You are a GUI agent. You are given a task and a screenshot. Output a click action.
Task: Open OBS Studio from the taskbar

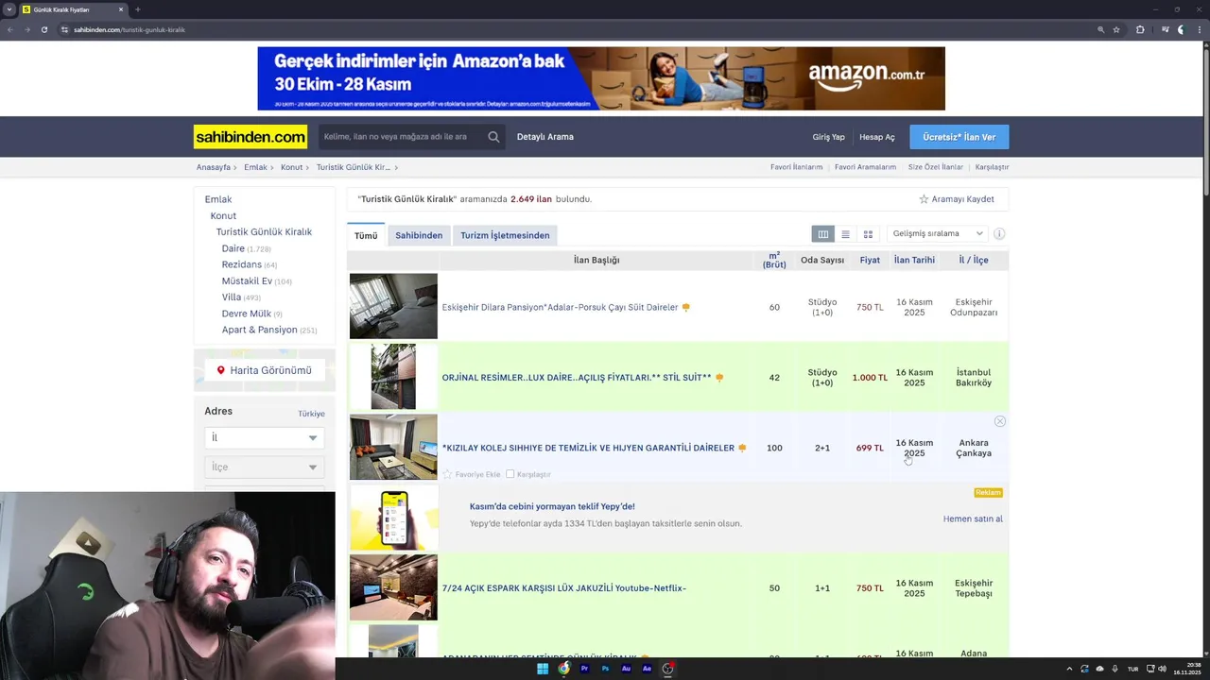(x=667, y=669)
